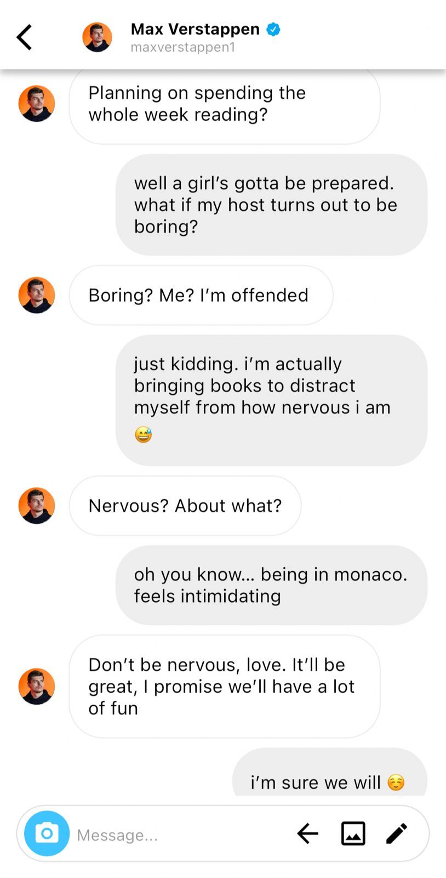
Task: Select the "oh you know... being in monaco" message
Action: coord(271,585)
